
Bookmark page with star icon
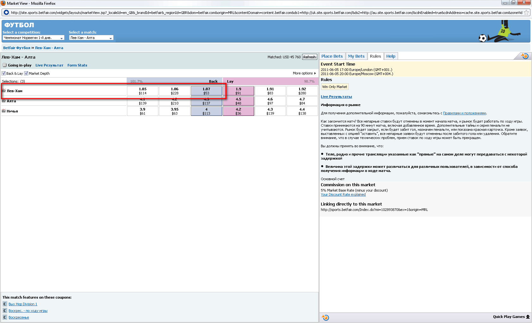tap(526, 13)
